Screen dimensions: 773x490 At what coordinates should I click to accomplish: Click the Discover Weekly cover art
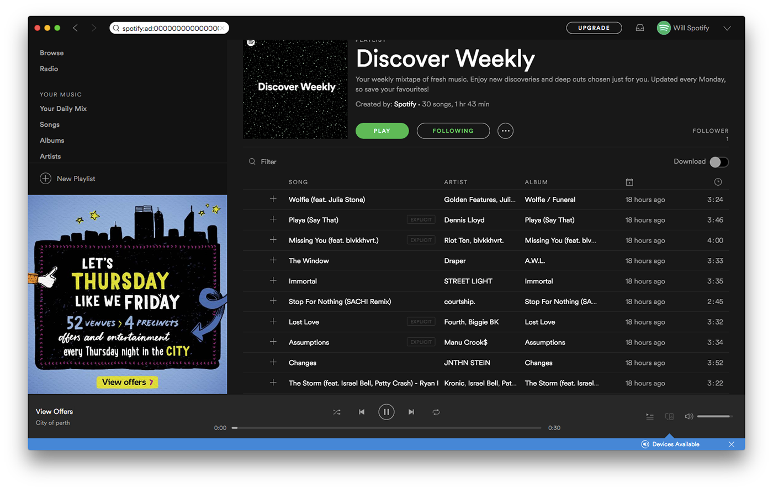coord(295,88)
